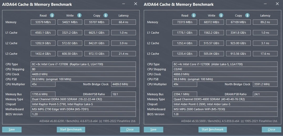Click the Copy info icon in left window
Viewport: 283px width, 136px height.
(x=106, y=16)
